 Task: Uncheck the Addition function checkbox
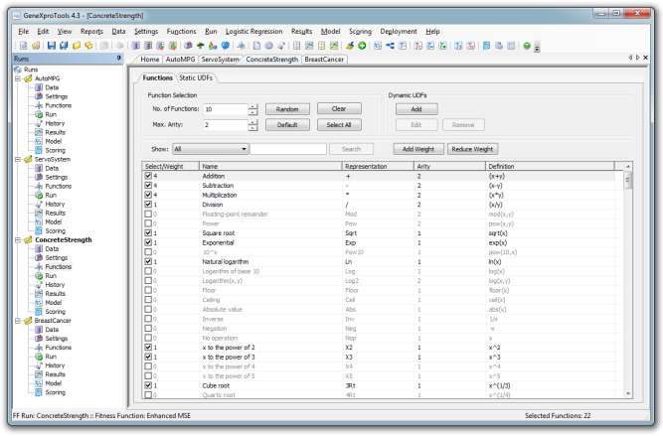point(148,176)
